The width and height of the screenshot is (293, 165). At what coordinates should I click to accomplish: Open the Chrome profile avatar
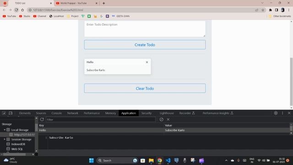click(283, 10)
